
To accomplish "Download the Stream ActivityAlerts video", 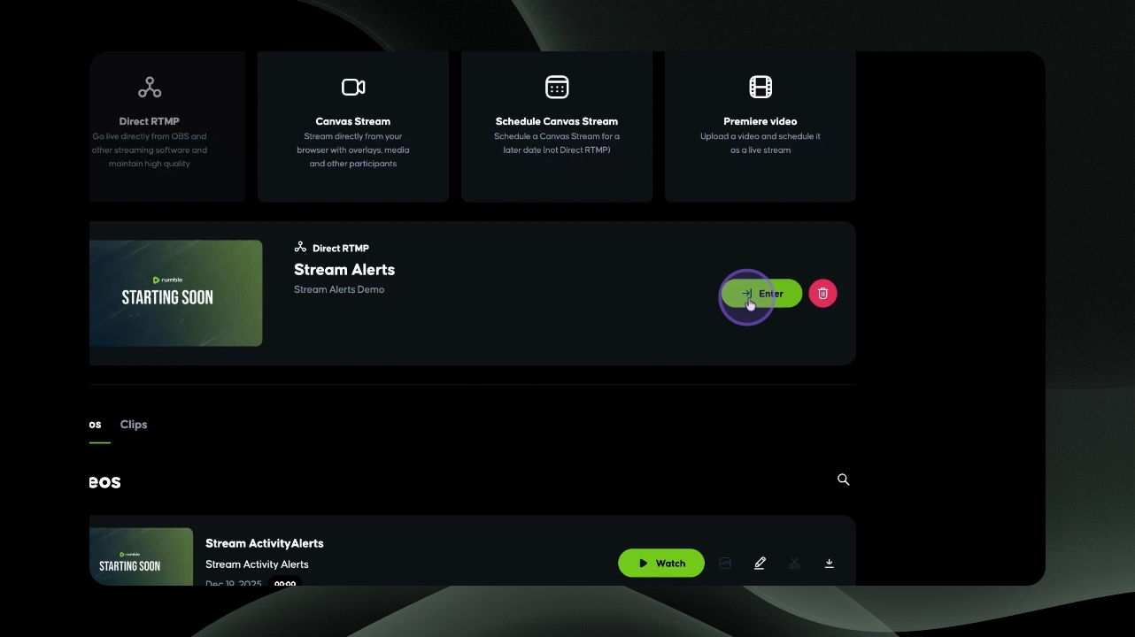I will 830,564.
